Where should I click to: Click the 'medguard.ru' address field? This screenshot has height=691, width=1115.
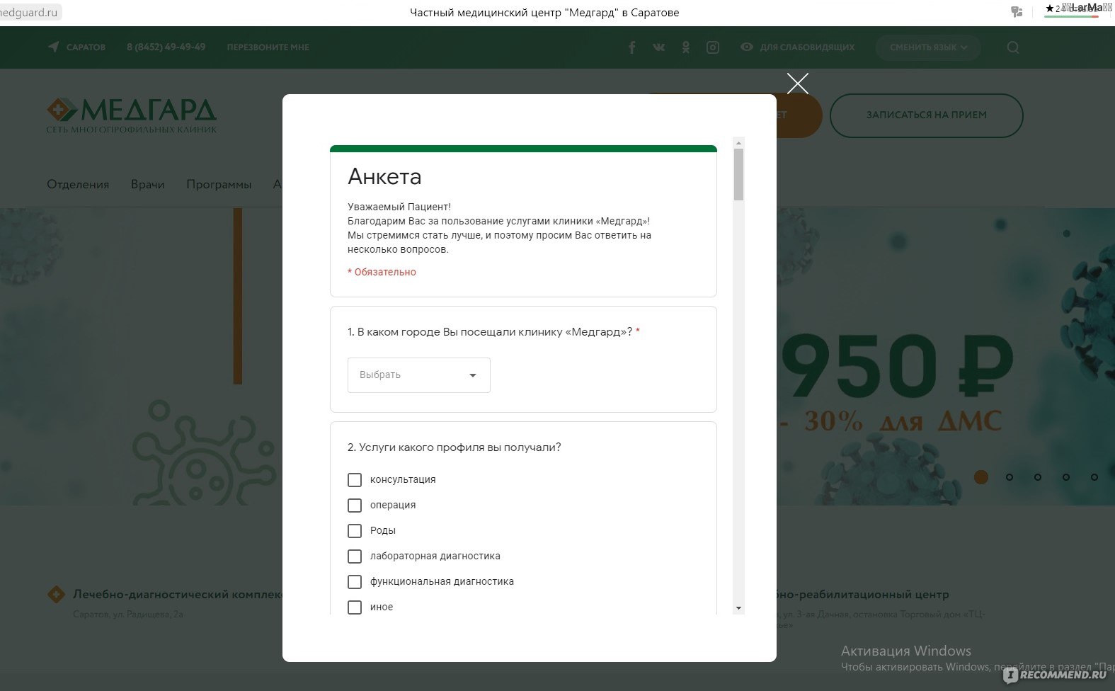[30, 12]
